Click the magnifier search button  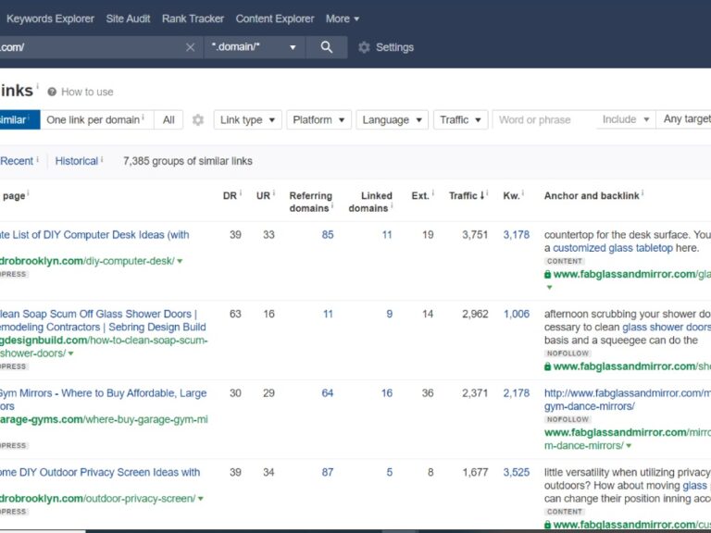(x=327, y=47)
